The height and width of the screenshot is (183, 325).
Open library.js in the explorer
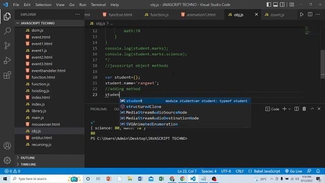[x=50, y=111]
